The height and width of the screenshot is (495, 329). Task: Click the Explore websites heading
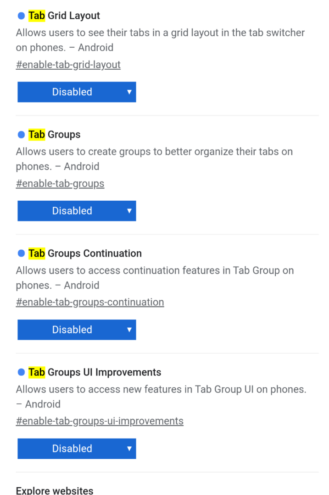[55, 490]
